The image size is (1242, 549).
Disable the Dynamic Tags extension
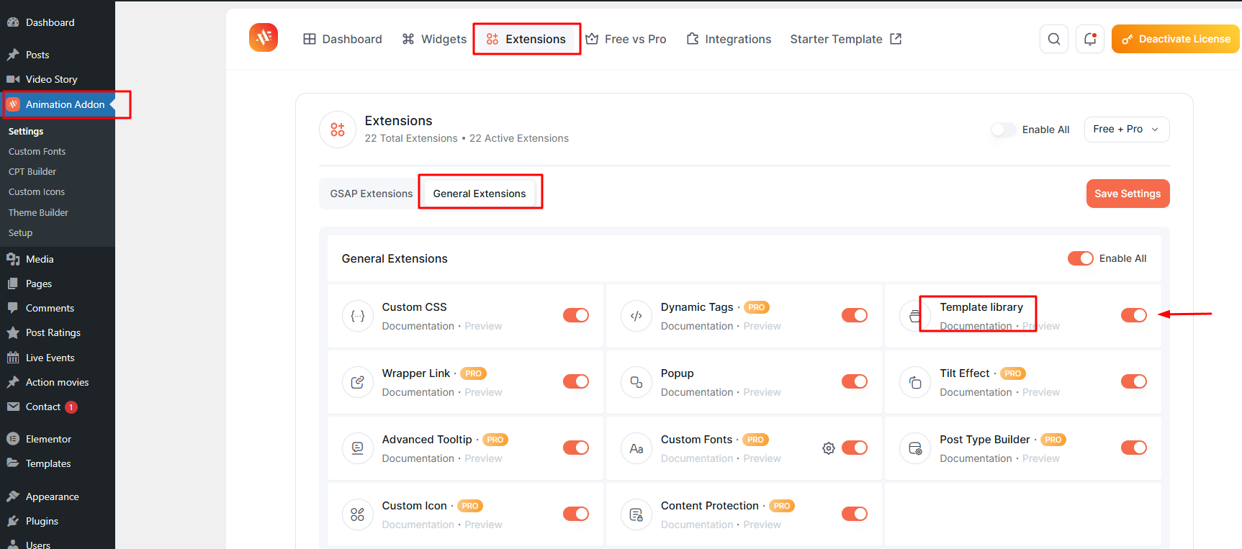[x=855, y=315]
